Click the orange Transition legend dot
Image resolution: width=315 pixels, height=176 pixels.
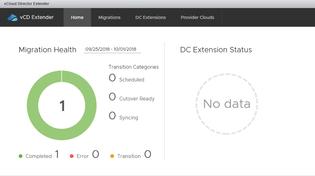coord(112,156)
